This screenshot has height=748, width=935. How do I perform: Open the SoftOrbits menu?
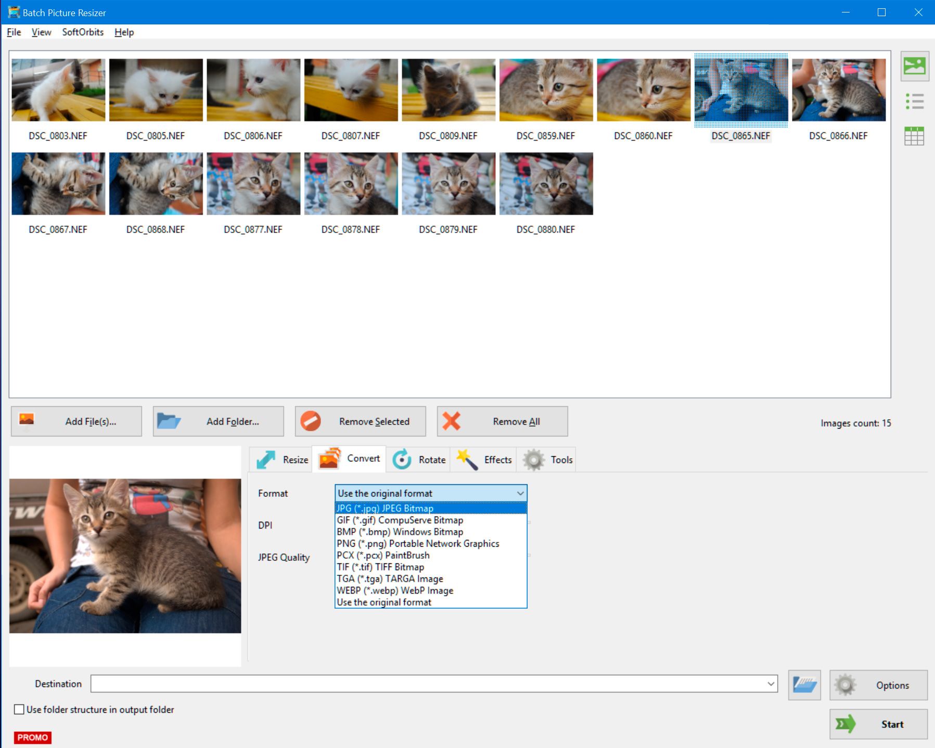82,32
